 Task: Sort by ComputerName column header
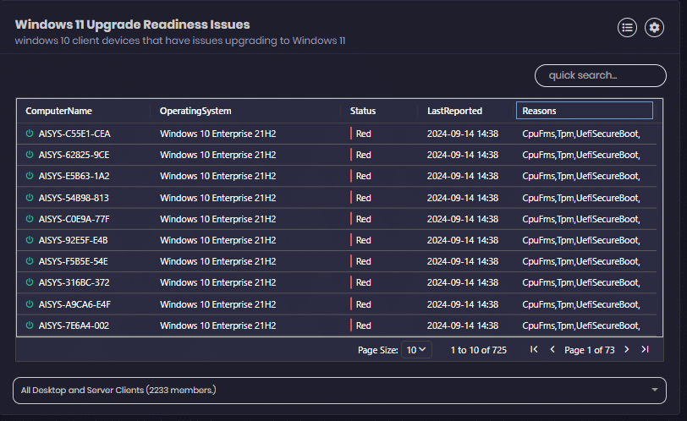(x=59, y=111)
